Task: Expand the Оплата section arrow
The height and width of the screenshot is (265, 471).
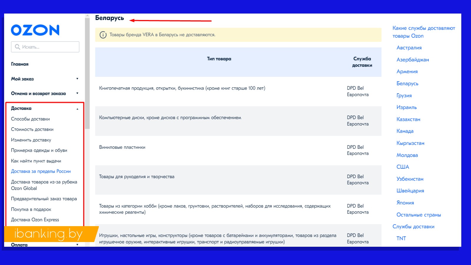Action: coord(77,245)
